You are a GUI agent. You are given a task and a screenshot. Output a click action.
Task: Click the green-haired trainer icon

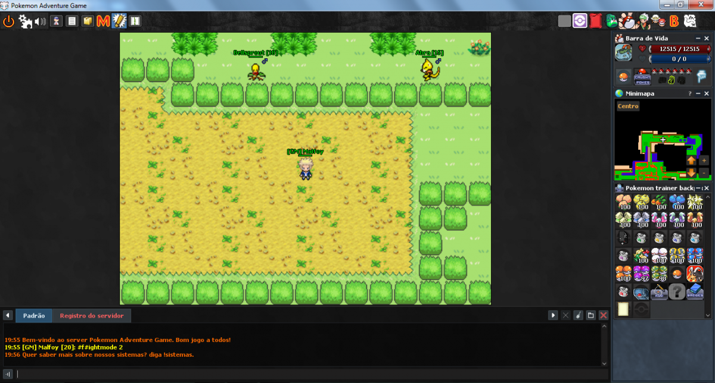click(x=642, y=21)
